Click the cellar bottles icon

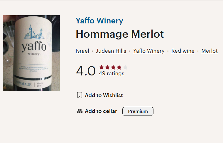coord(80,111)
